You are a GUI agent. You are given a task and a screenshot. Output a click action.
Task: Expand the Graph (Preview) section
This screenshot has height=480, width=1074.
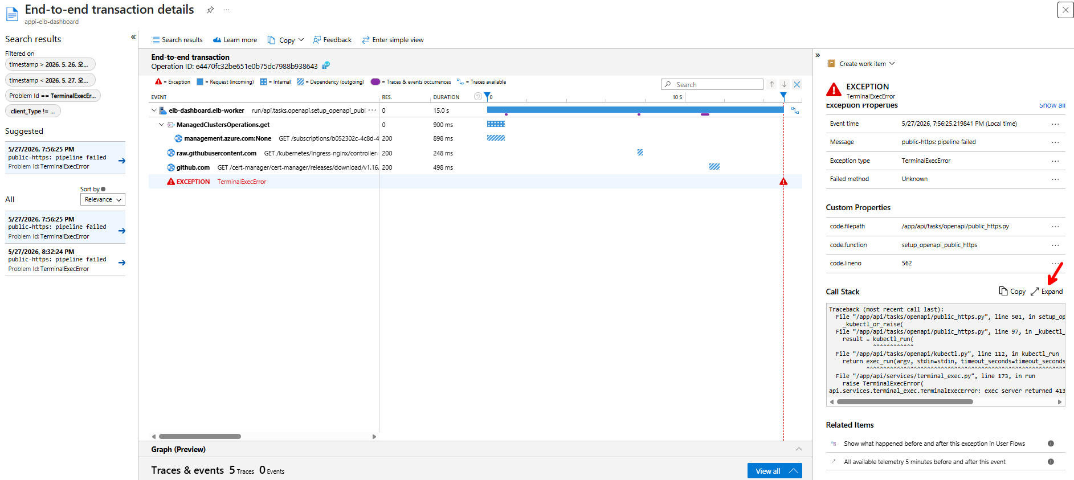point(799,449)
